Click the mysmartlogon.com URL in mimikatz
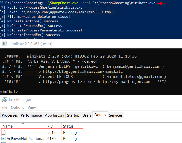The height and width of the screenshot is (143, 182). point(124,82)
